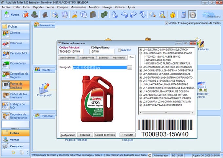The image size is (223, 158).
Task: Open the Reportes menu
Action: click(38, 7)
